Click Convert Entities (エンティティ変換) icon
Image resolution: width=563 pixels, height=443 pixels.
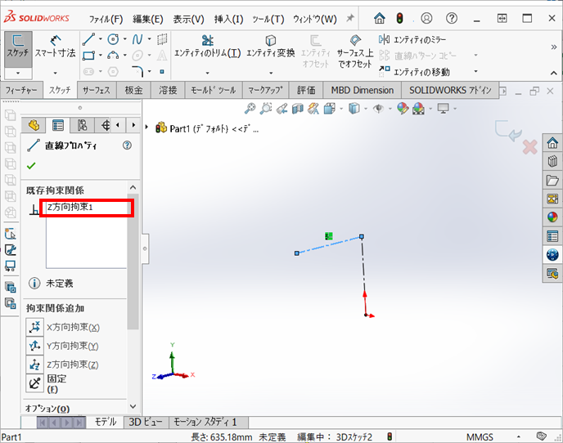click(270, 46)
